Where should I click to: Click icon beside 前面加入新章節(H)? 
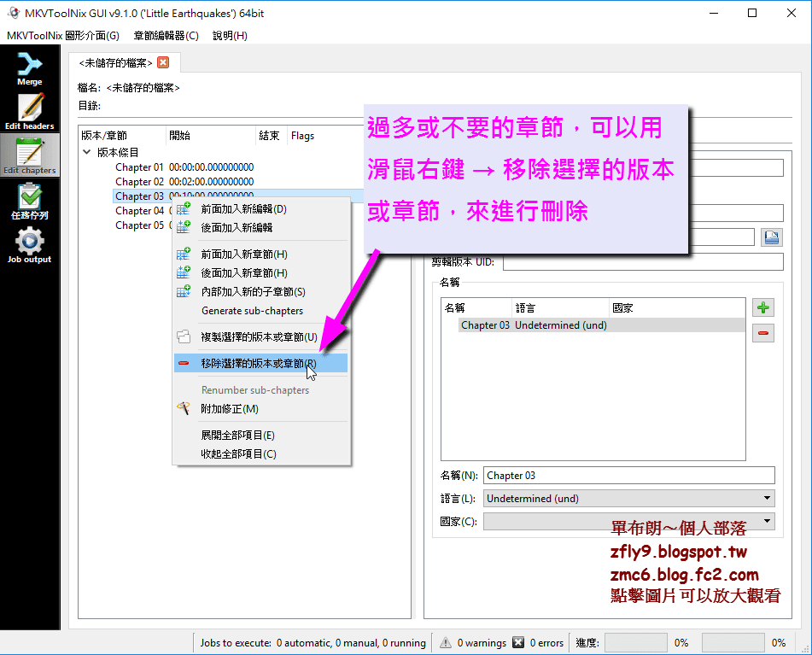point(184,254)
